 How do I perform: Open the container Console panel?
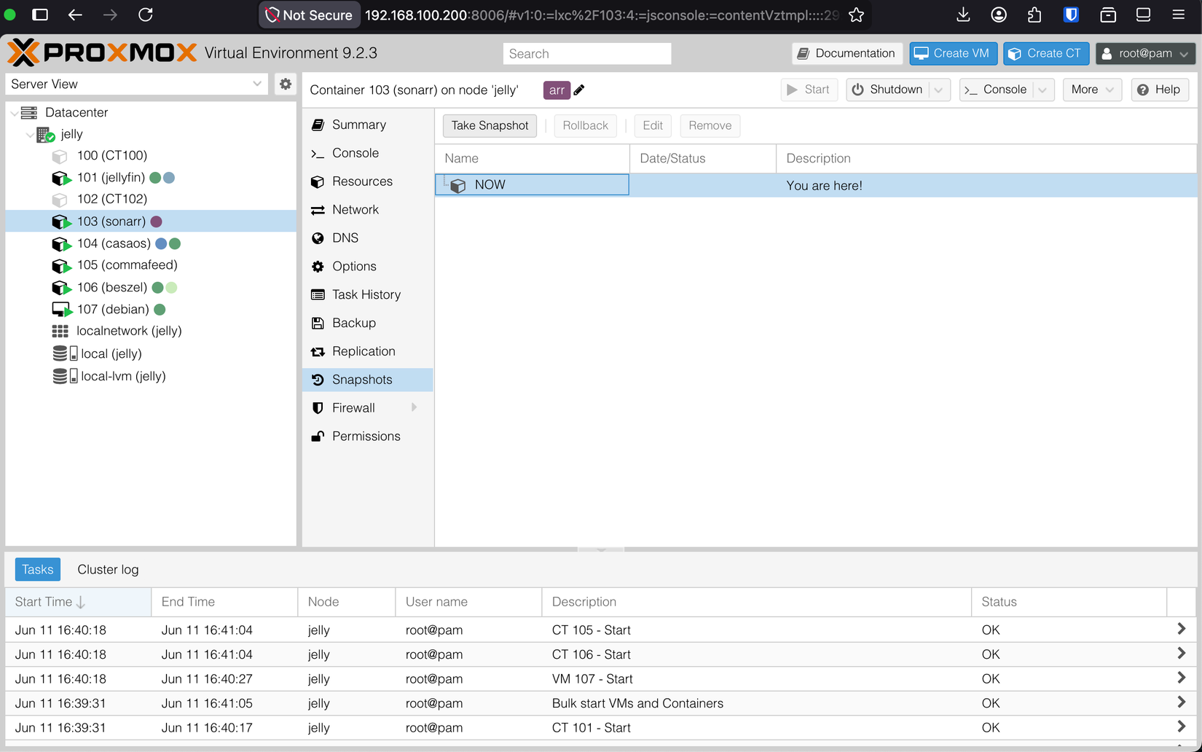tap(368, 153)
